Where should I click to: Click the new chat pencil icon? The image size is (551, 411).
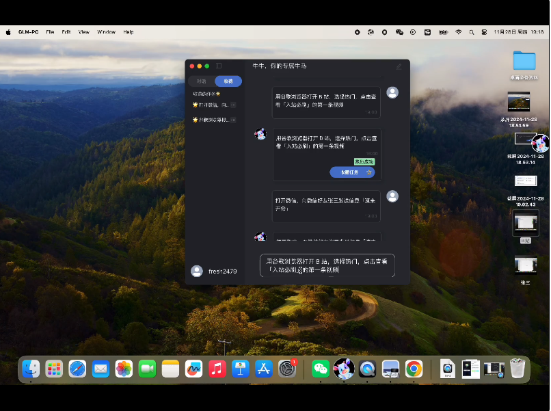[399, 66]
